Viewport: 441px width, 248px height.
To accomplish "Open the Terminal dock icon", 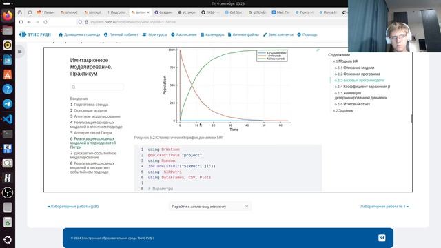I will (8, 134).
